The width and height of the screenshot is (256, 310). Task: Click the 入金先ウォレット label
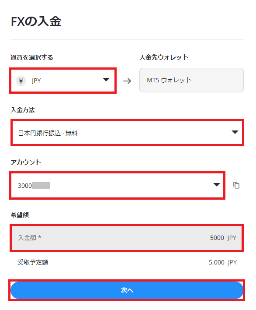point(164,57)
